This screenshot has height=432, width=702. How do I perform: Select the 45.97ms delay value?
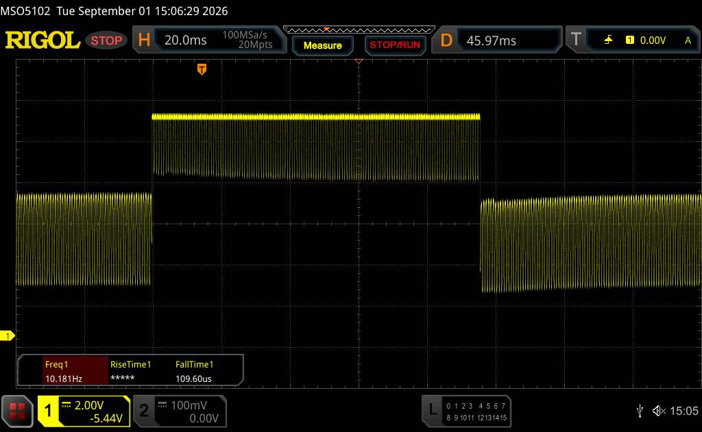[x=491, y=40]
